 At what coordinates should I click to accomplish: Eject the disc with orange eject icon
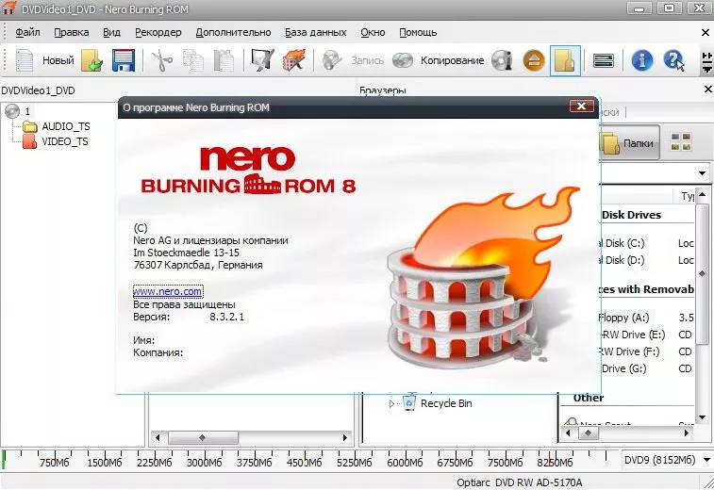534,60
